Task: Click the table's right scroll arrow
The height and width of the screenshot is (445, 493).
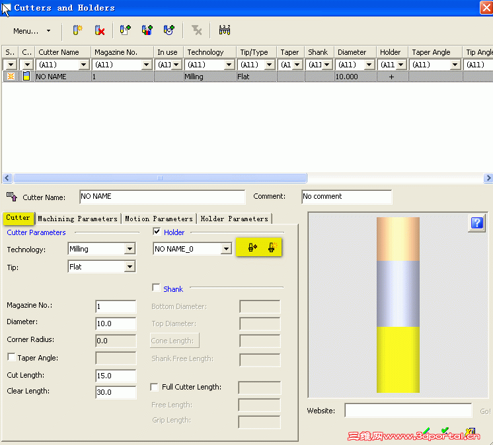Action: click(x=488, y=178)
